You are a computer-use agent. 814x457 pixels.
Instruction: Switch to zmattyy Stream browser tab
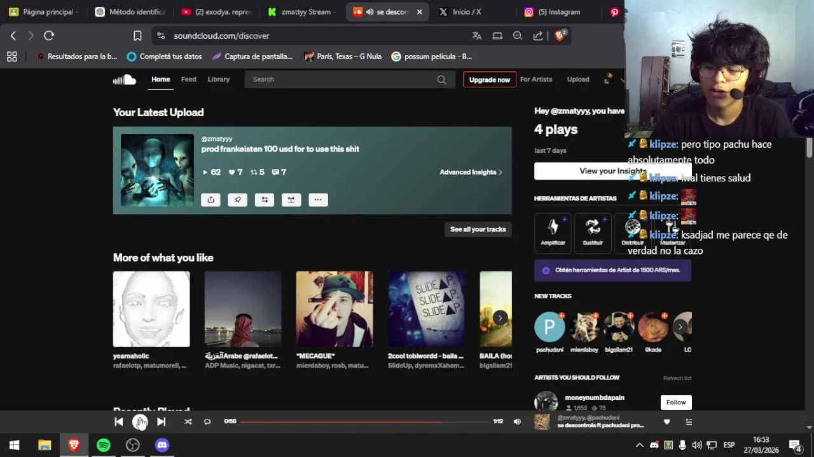coord(302,12)
